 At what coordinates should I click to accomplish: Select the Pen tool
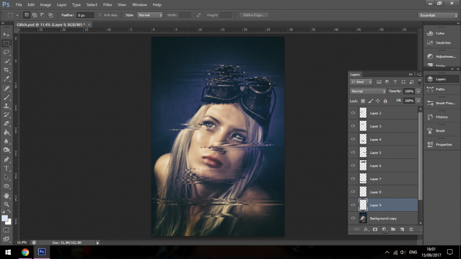tap(6, 160)
